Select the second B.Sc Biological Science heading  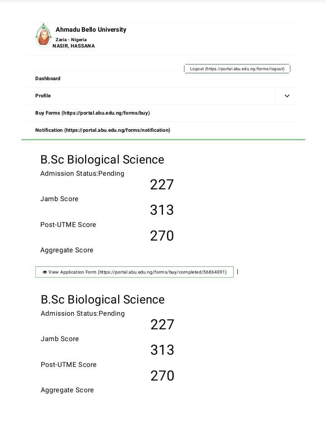(x=103, y=299)
